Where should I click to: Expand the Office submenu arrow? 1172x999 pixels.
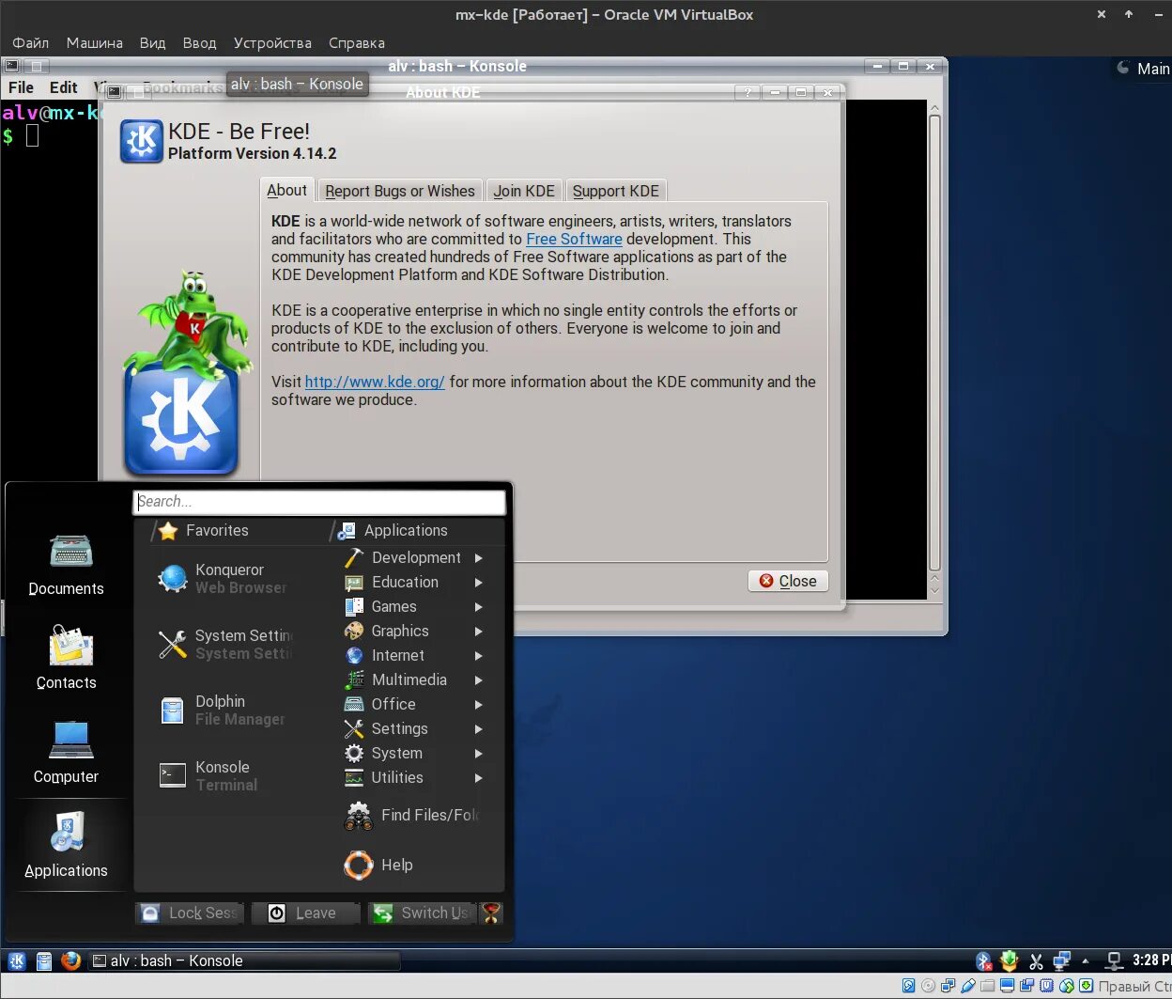[479, 705]
